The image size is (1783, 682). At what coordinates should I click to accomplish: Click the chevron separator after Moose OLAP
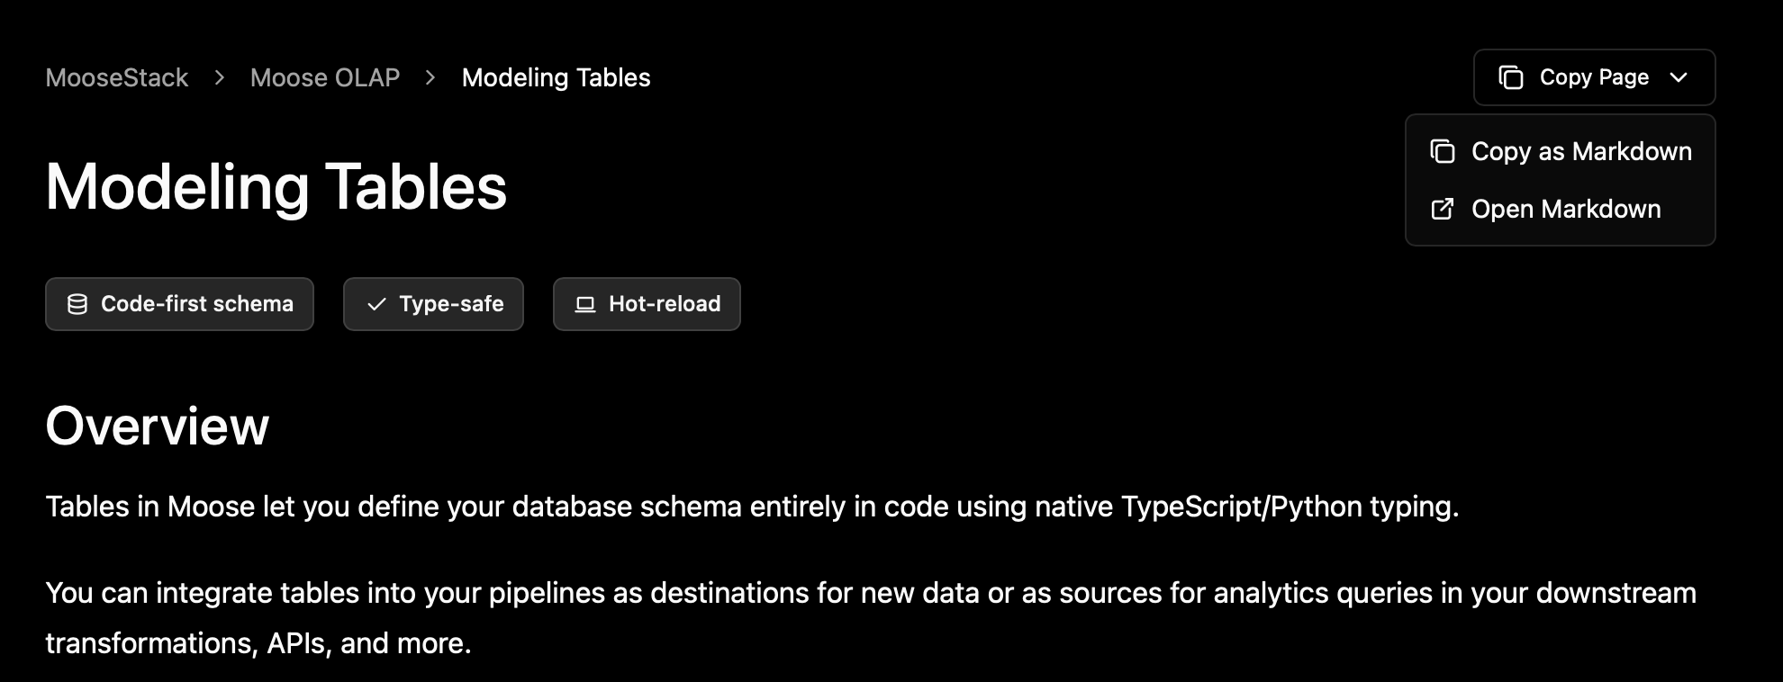pyautogui.click(x=430, y=77)
